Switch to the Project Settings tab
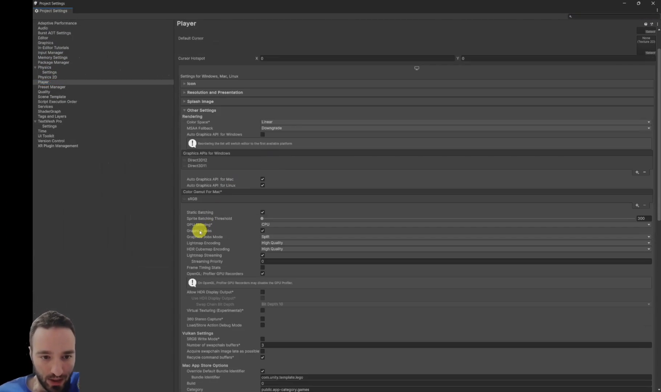The width and height of the screenshot is (661, 392). (x=53, y=11)
